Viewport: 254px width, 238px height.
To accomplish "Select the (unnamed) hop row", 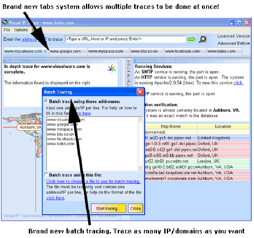I will pos(197,132).
